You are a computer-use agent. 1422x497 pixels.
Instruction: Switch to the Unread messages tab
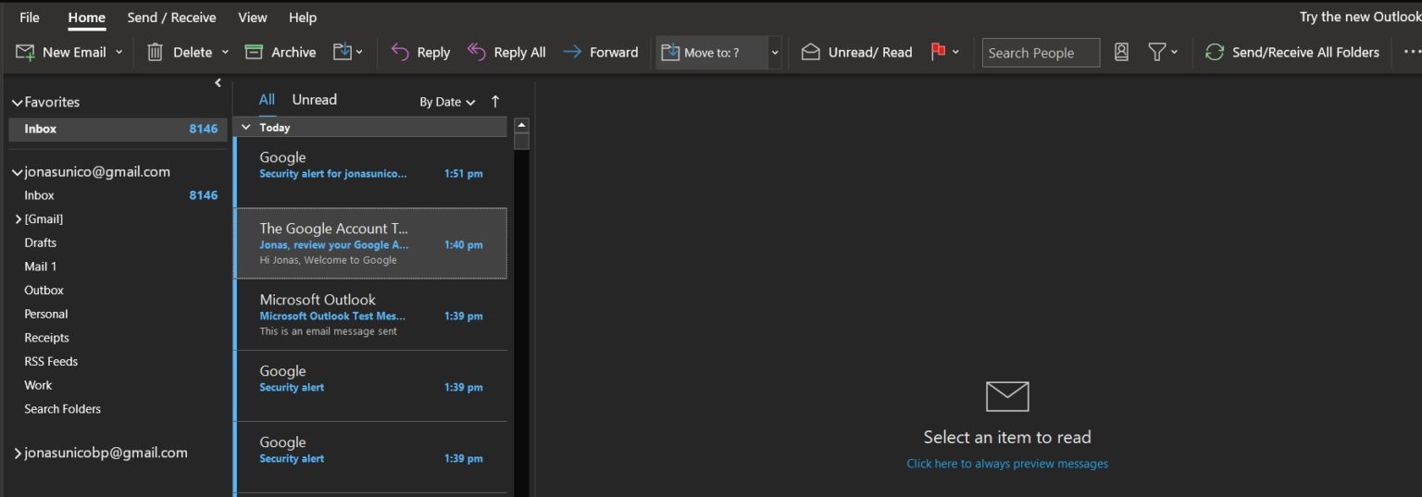click(314, 100)
